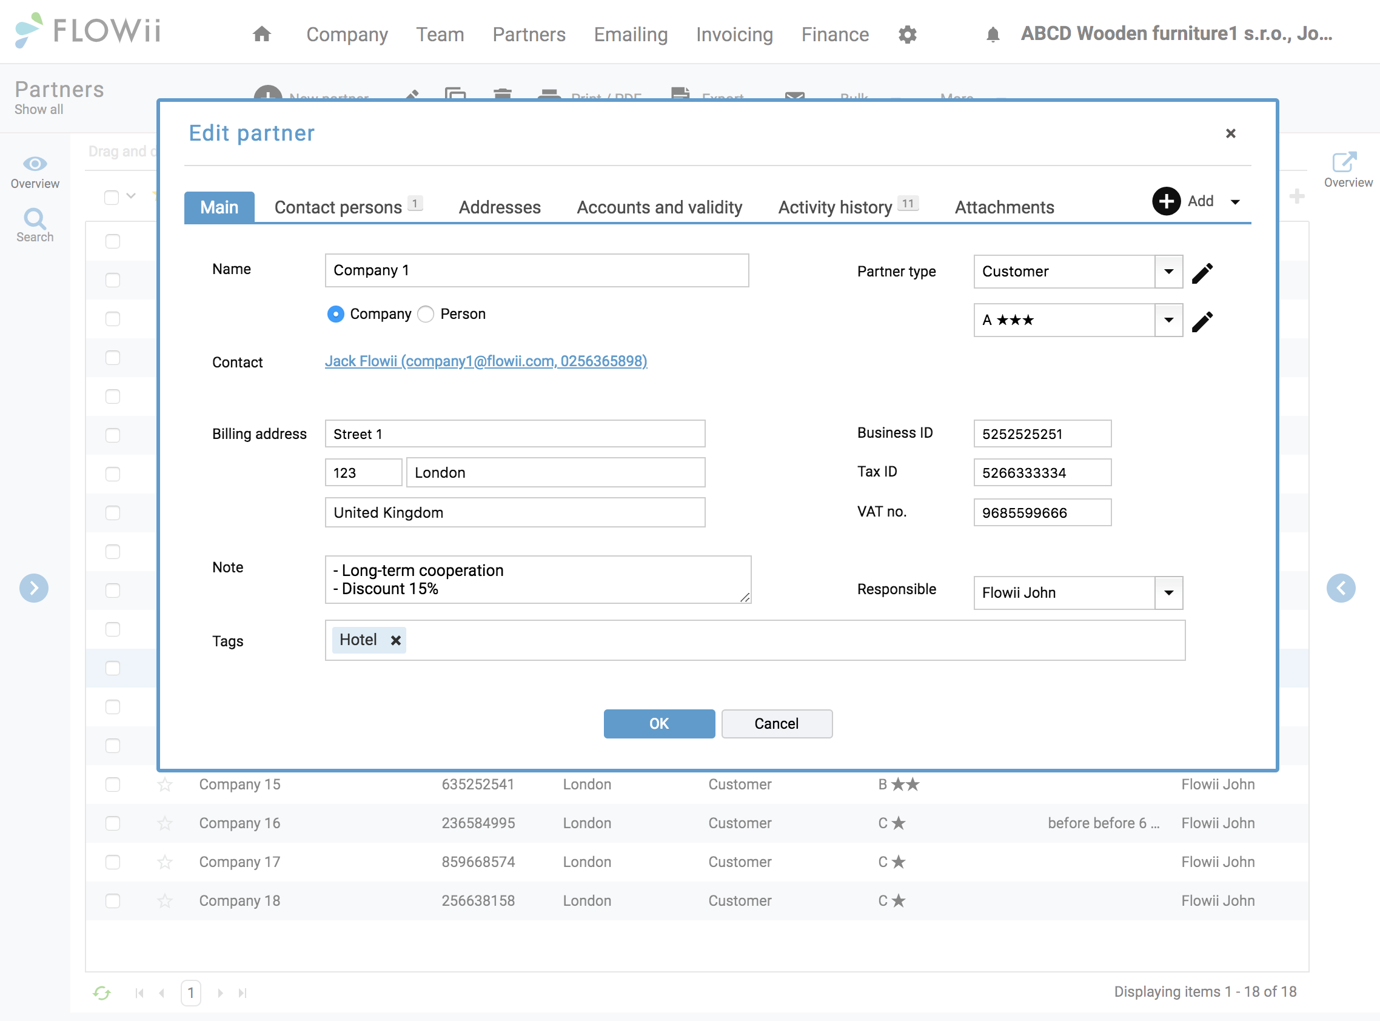The image size is (1380, 1021).
Task: Click the VAT no. field
Action: 1042,513
